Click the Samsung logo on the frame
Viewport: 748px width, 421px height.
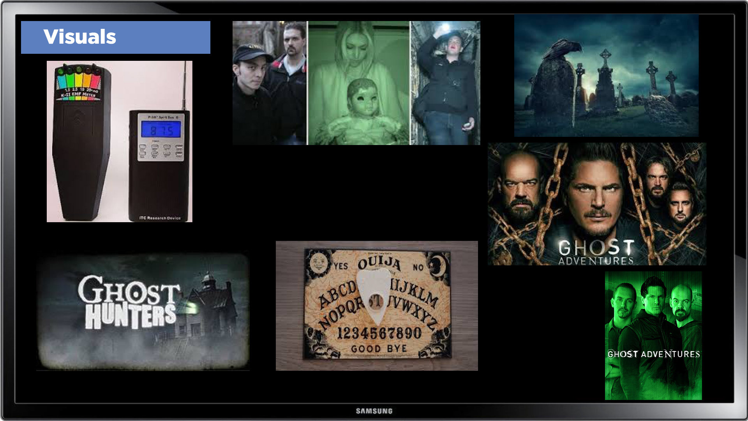[374, 411]
